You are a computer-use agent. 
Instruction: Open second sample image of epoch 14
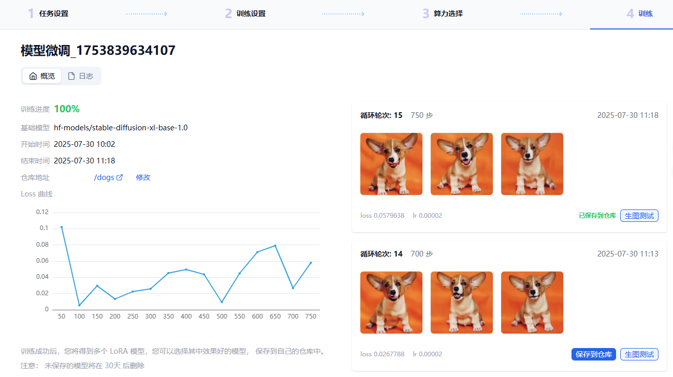[x=462, y=303]
